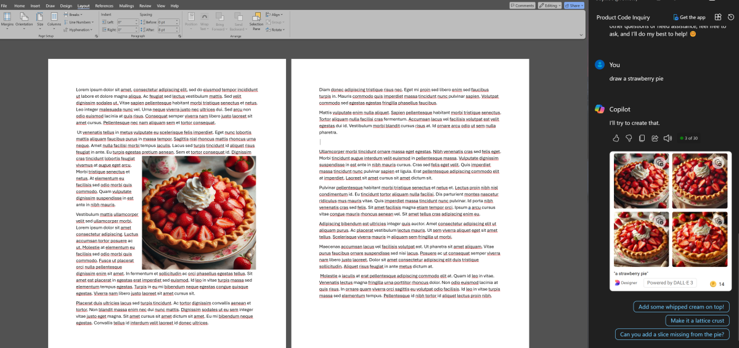Switch to the References tab
This screenshot has height=348, width=739.
coord(104,6)
